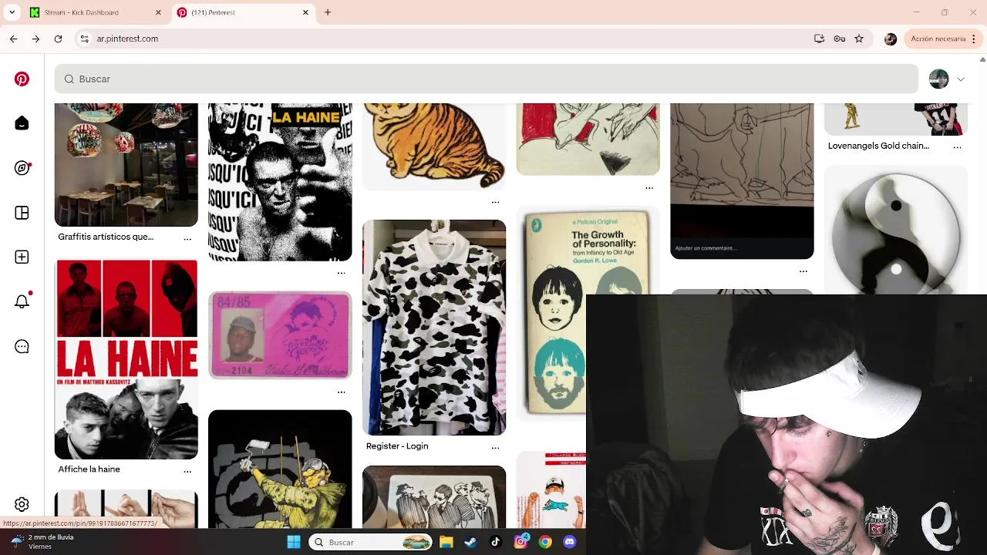This screenshot has height=555, width=987.
Task: Open options for Lovenangels Gold chain pin
Action: (x=957, y=147)
